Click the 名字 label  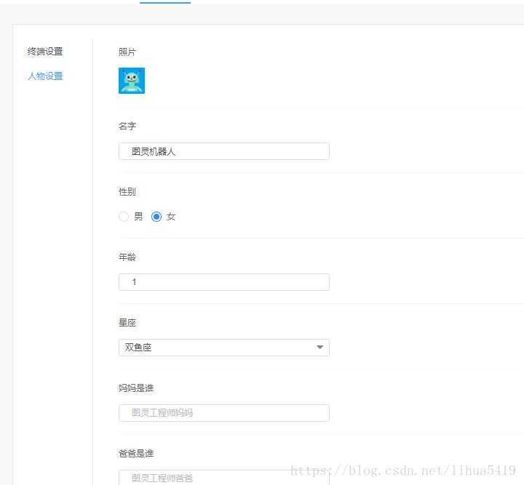tap(127, 127)
